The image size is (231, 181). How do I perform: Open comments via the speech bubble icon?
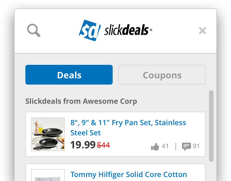(186, 146)
